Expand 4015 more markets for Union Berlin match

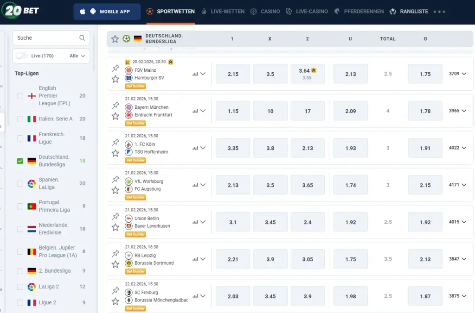[x=457, y=222]
